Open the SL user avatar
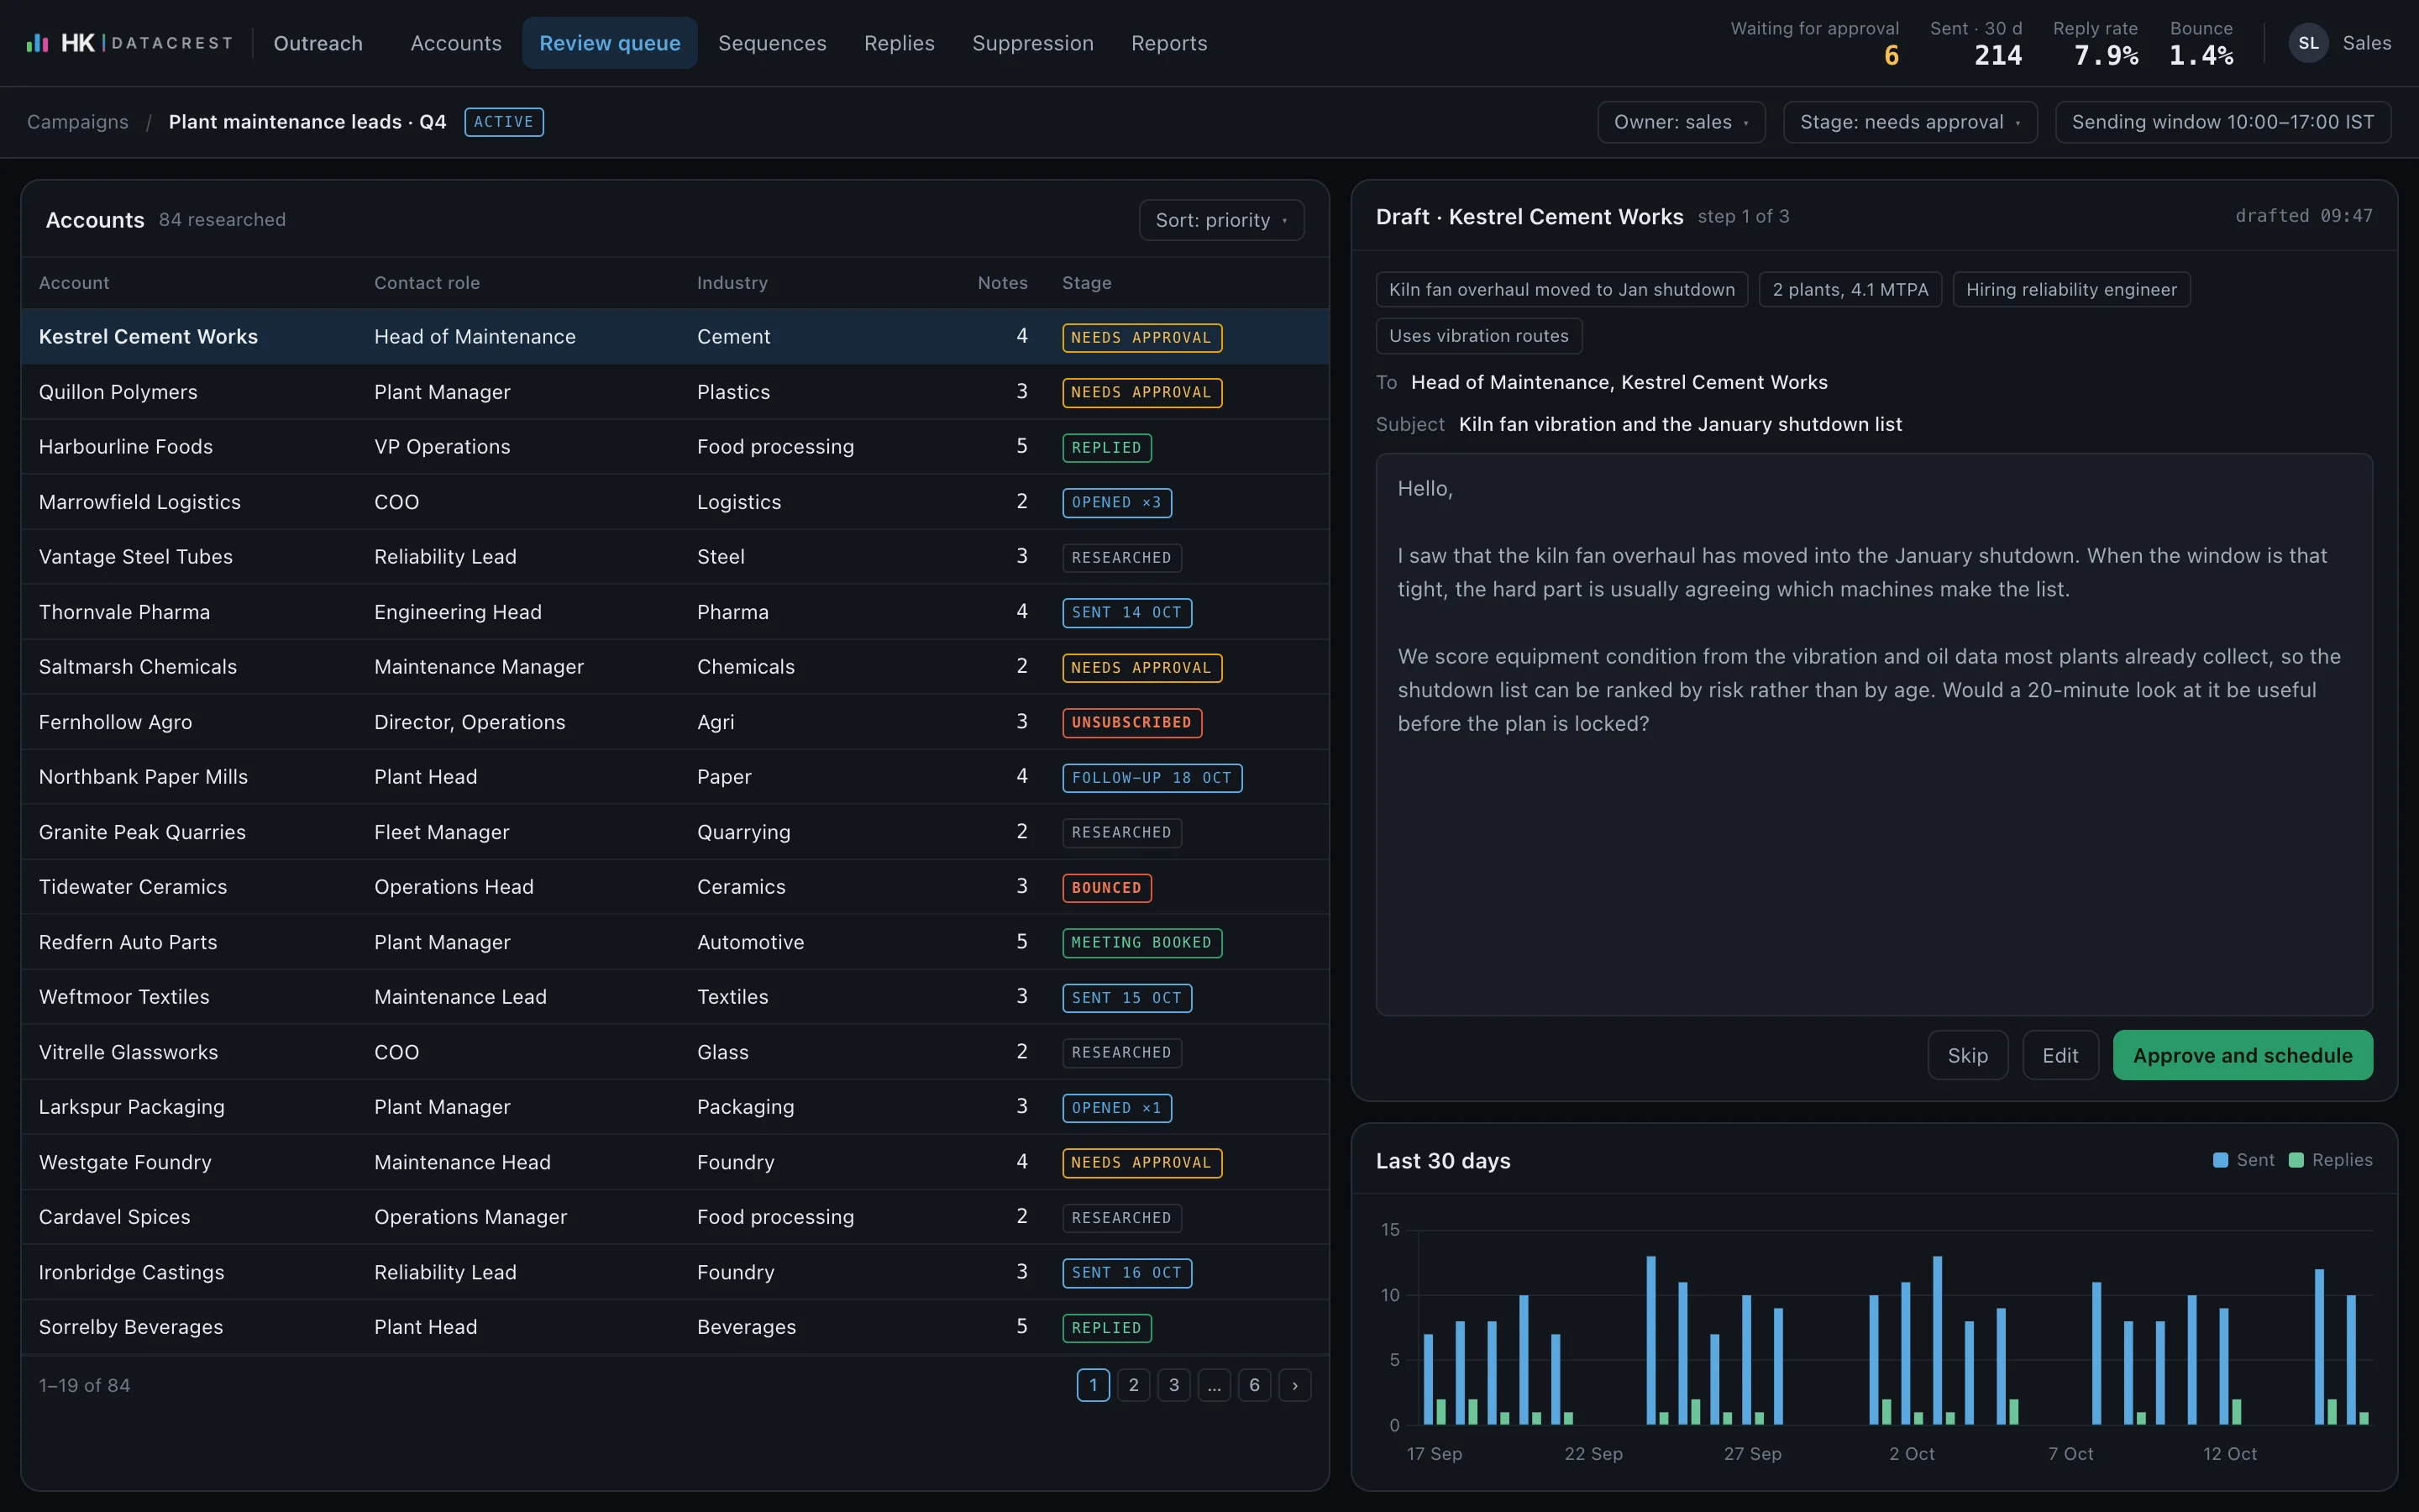The image size is (2419, 1512). 2308,43
